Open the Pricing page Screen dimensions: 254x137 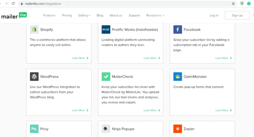pos(67,15)
